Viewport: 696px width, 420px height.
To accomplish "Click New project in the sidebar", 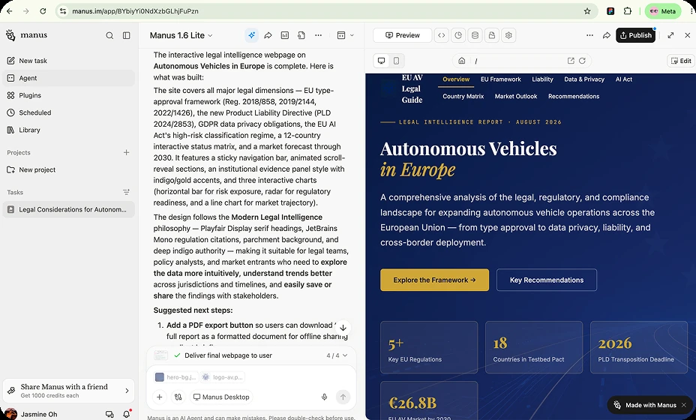I will pos(69,170).
